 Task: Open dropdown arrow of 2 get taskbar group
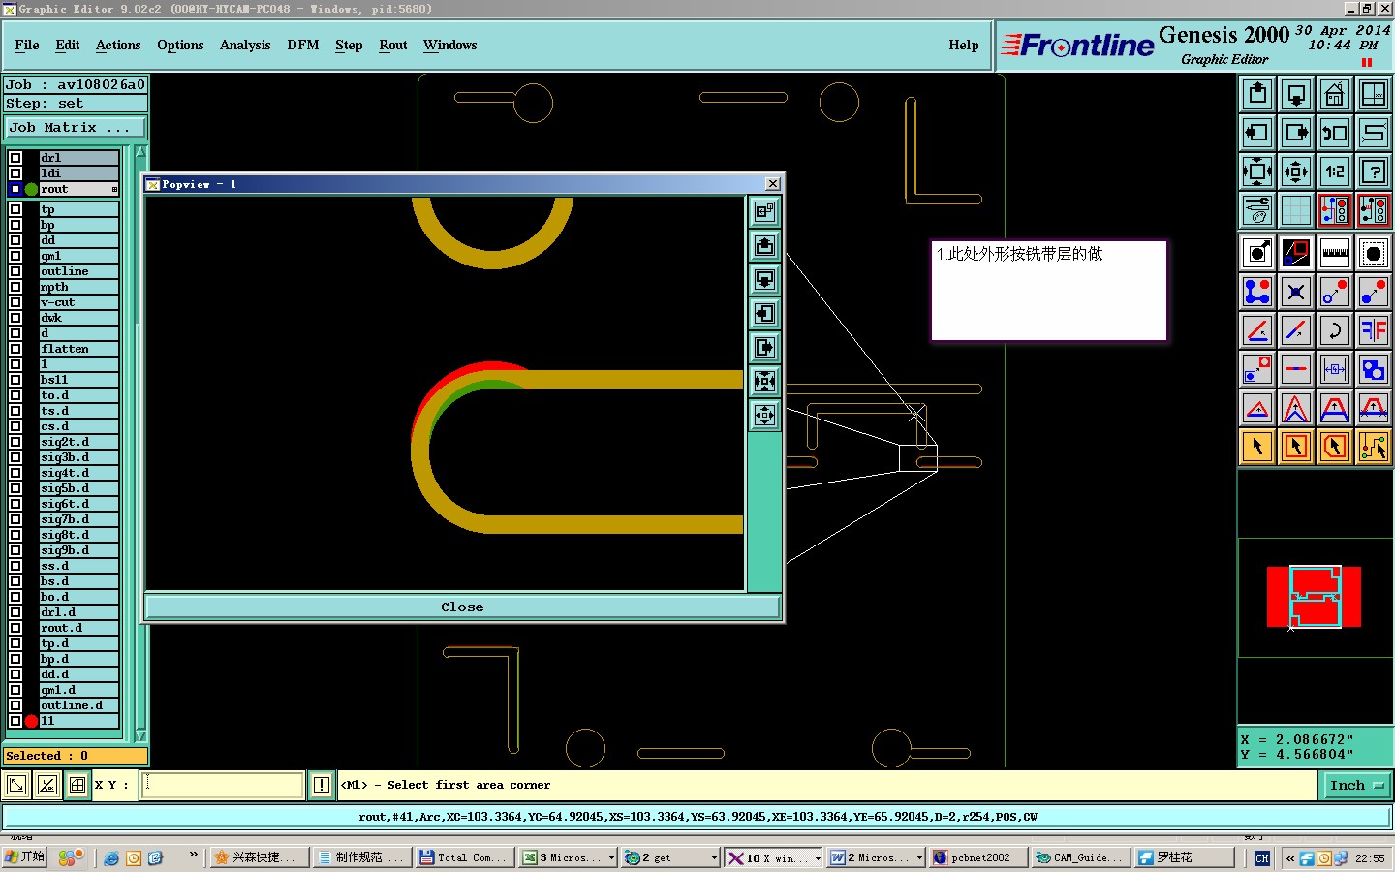(x=715, y=858)
